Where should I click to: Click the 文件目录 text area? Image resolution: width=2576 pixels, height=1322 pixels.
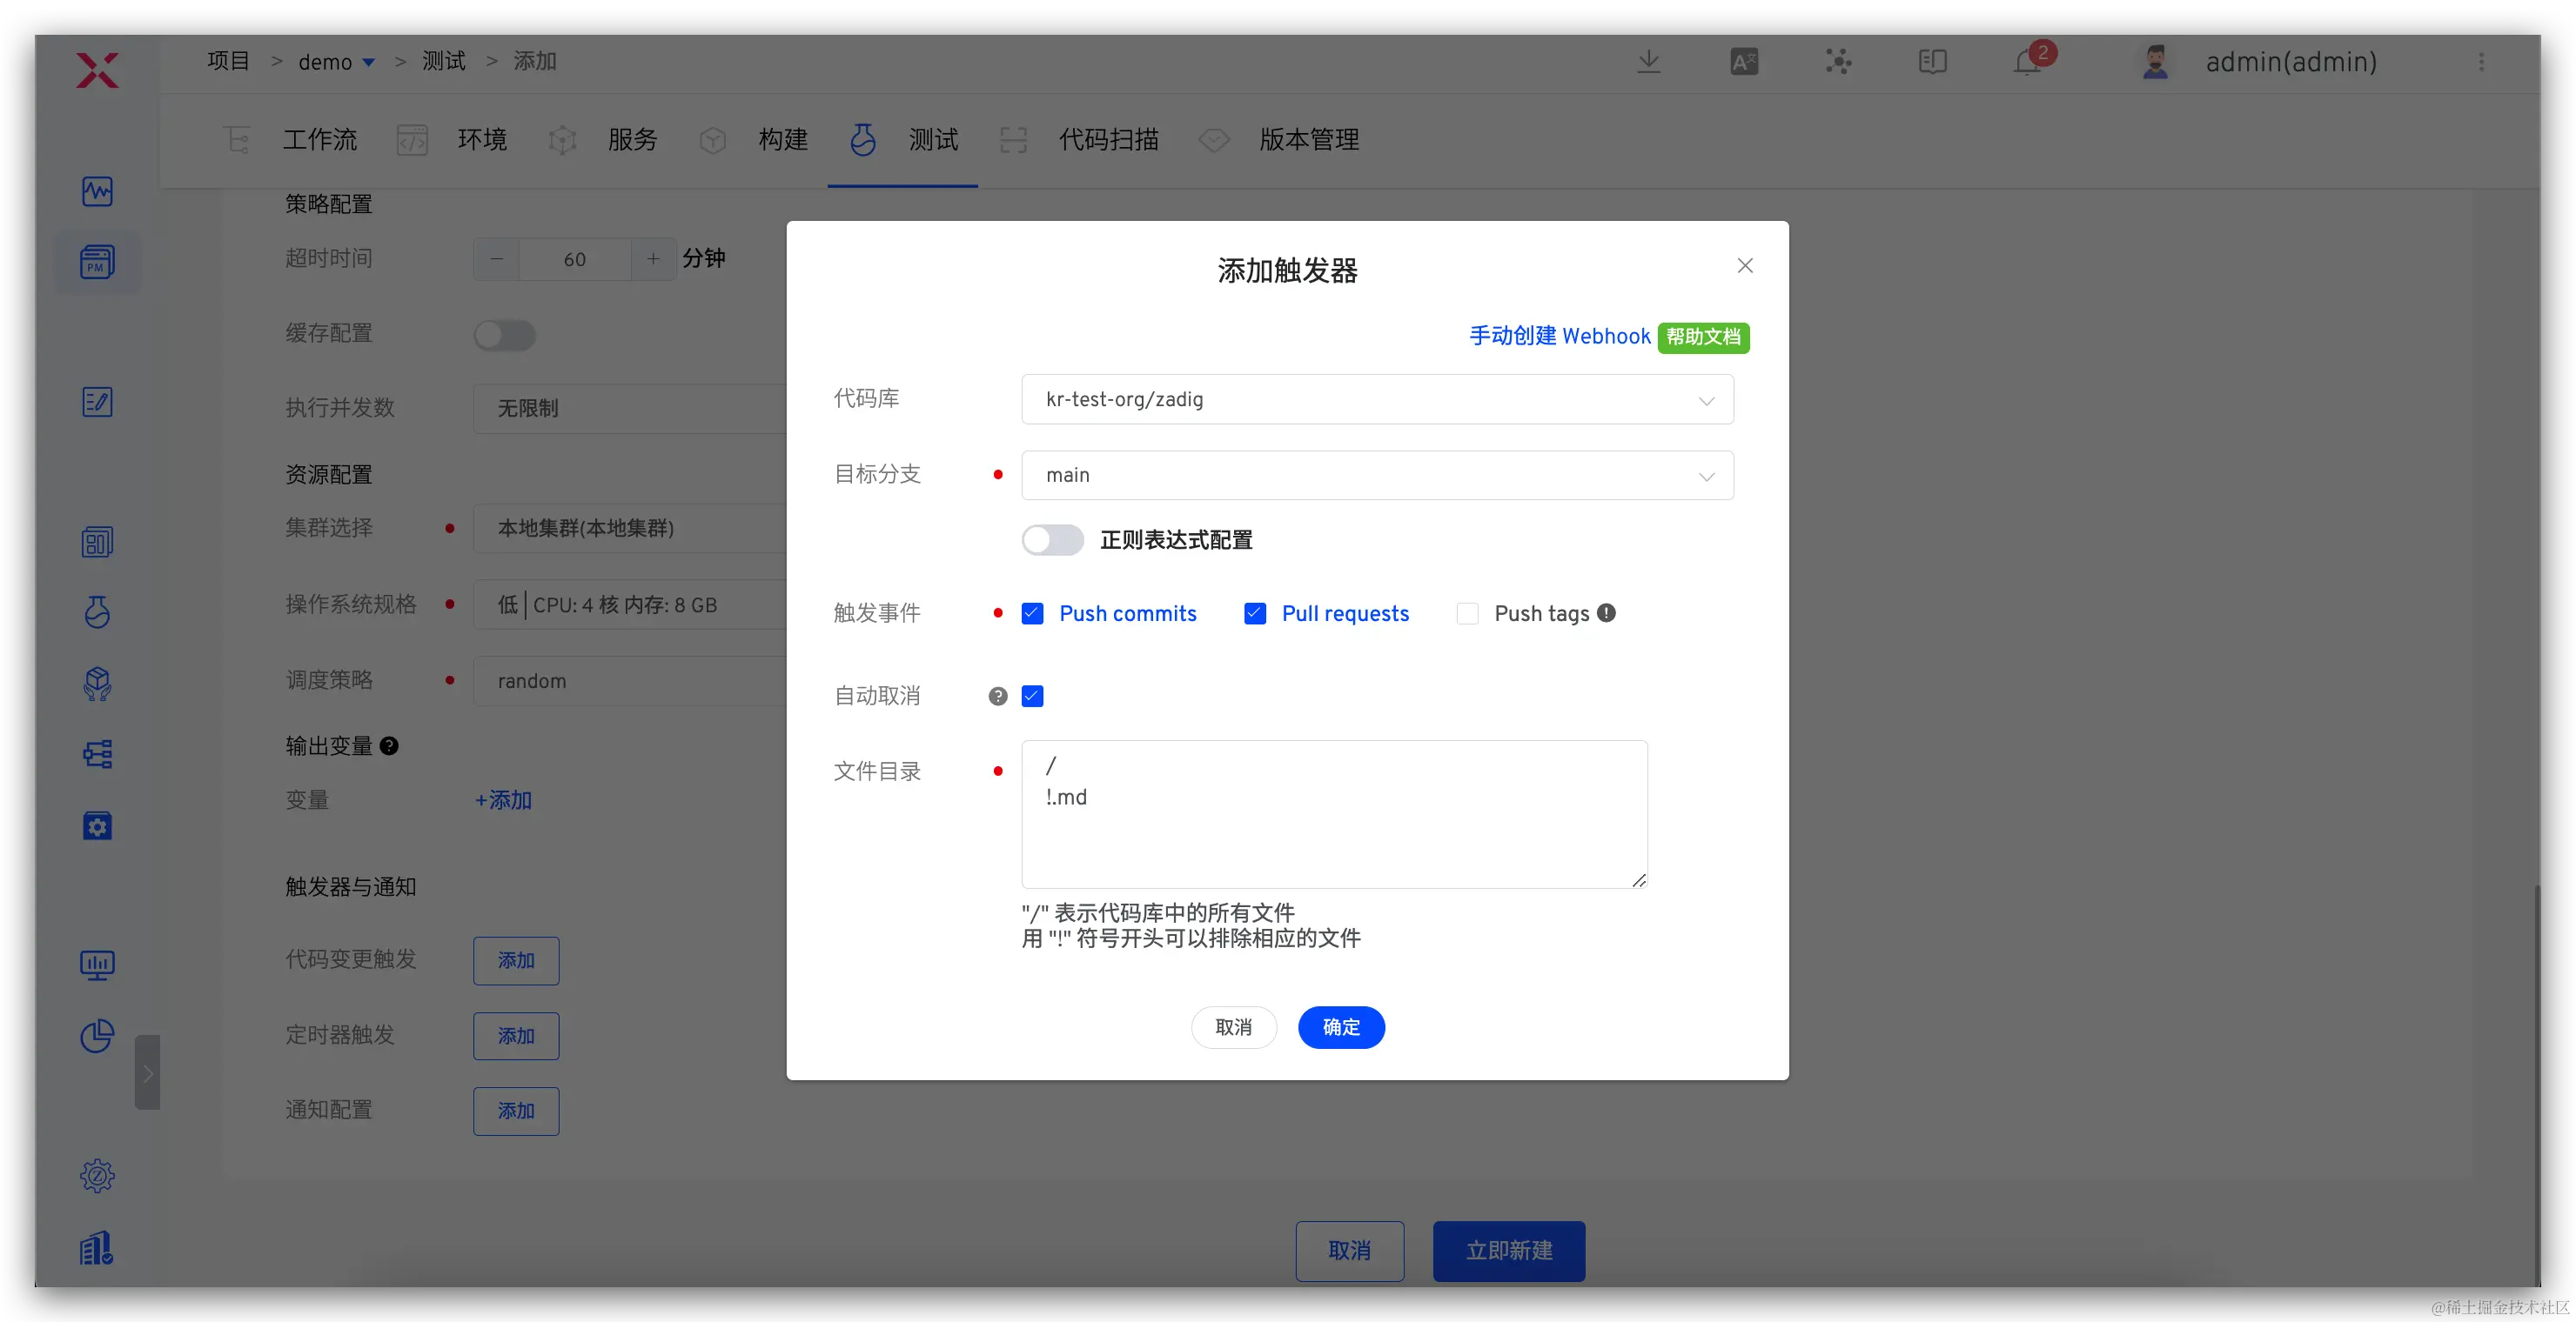click(x=1334, y=814)
